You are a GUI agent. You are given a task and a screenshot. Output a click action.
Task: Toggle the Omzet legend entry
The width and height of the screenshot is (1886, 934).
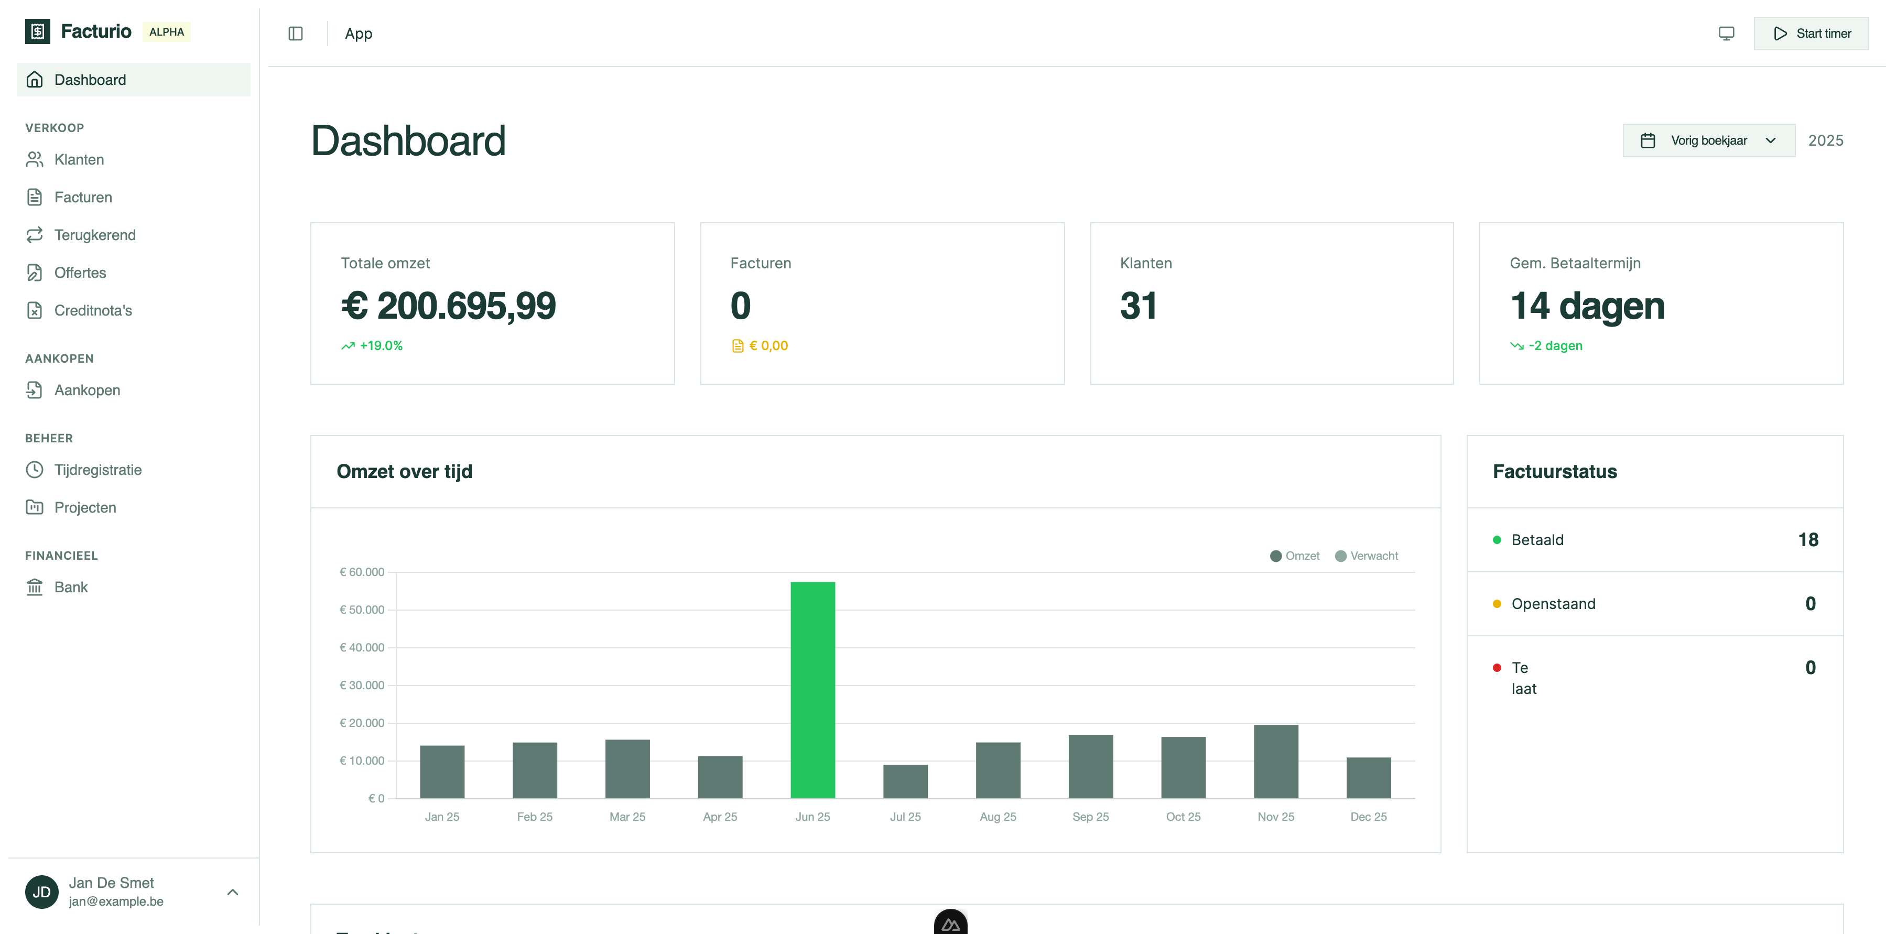pos(1294,556)
